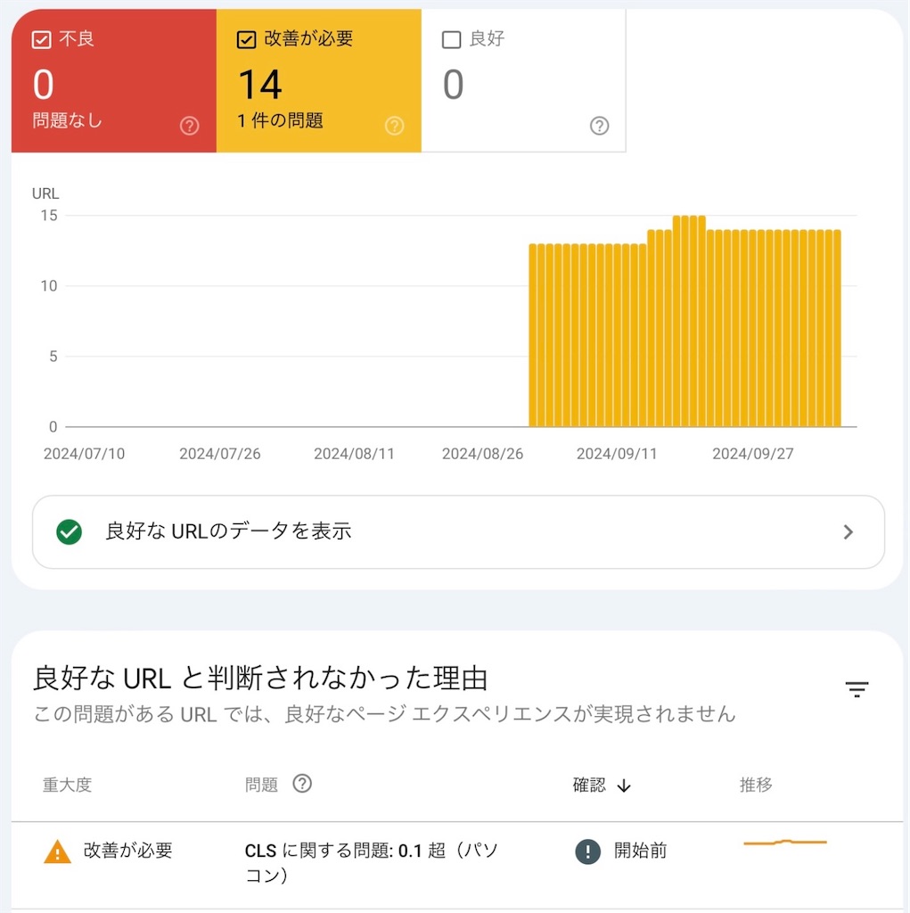Click the 開始前 status text

tap(641, 851)
